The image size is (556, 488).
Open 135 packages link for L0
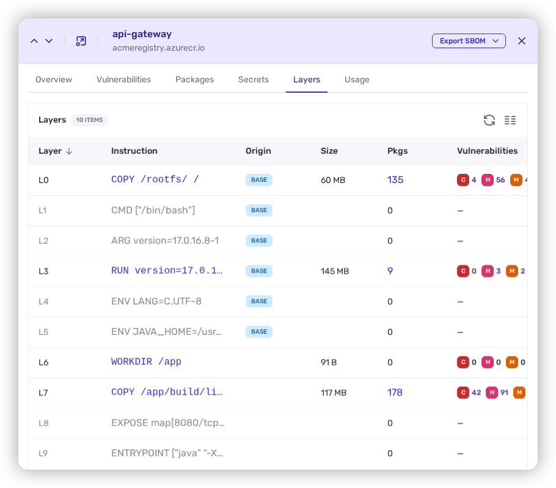point(395,180)
